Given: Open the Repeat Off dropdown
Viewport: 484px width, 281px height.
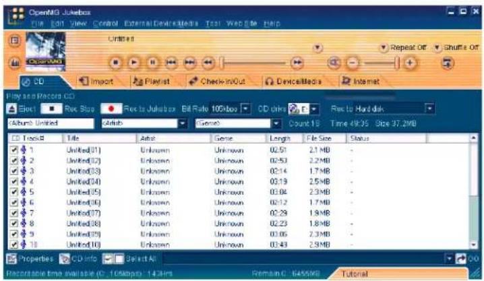Looking at the screenshot, I should 383,47.
